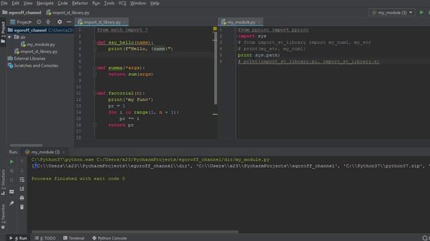Clear console output with trash icon
This screenshot has height=241, width=430.
click(22, 207)
